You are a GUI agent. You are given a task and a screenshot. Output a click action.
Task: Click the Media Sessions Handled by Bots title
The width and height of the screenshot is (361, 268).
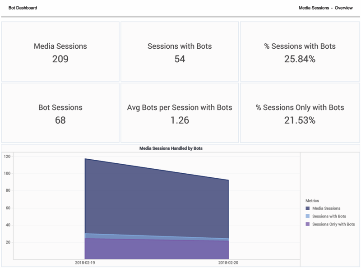pos(171,148)
